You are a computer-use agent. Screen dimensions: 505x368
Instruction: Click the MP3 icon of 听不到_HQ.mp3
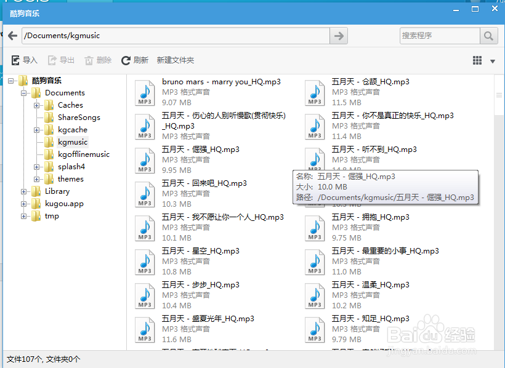pos(315,158)
